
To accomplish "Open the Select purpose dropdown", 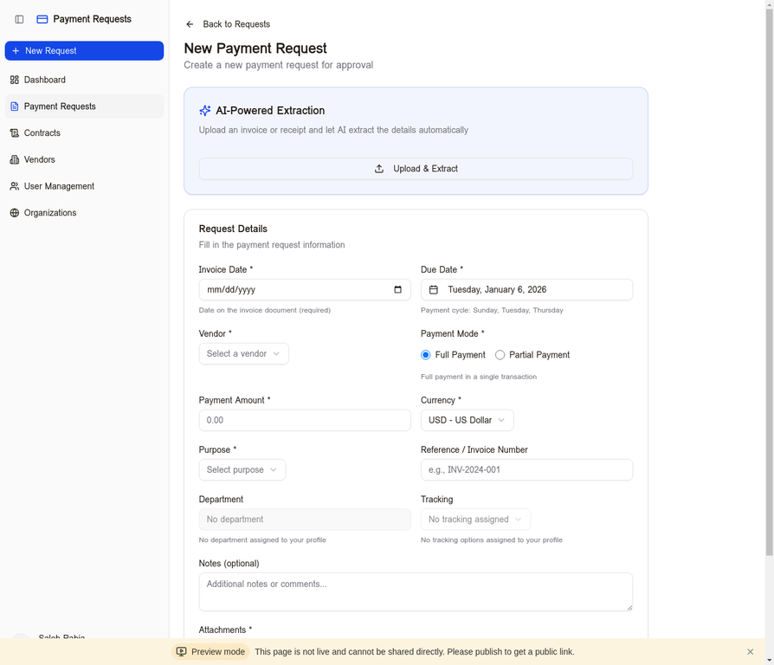I will pos(242,469).
